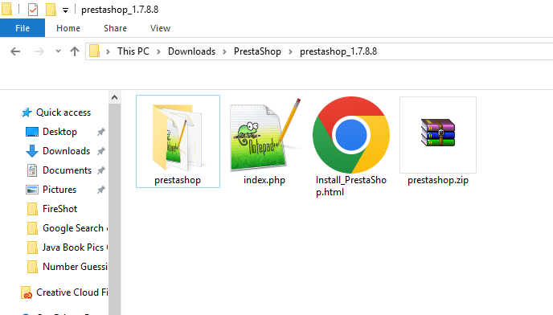Click the title bar folder icon
This screenshot has height=315, width=553.
click(6, 9)
